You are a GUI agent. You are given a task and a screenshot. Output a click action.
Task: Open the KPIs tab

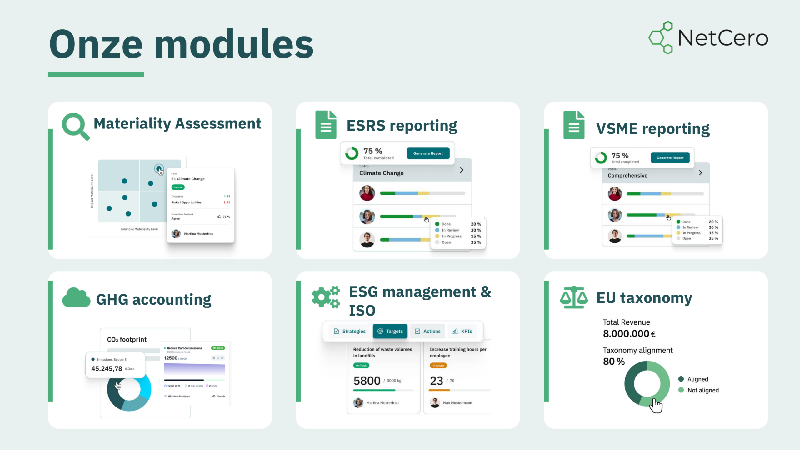(462, 331)
